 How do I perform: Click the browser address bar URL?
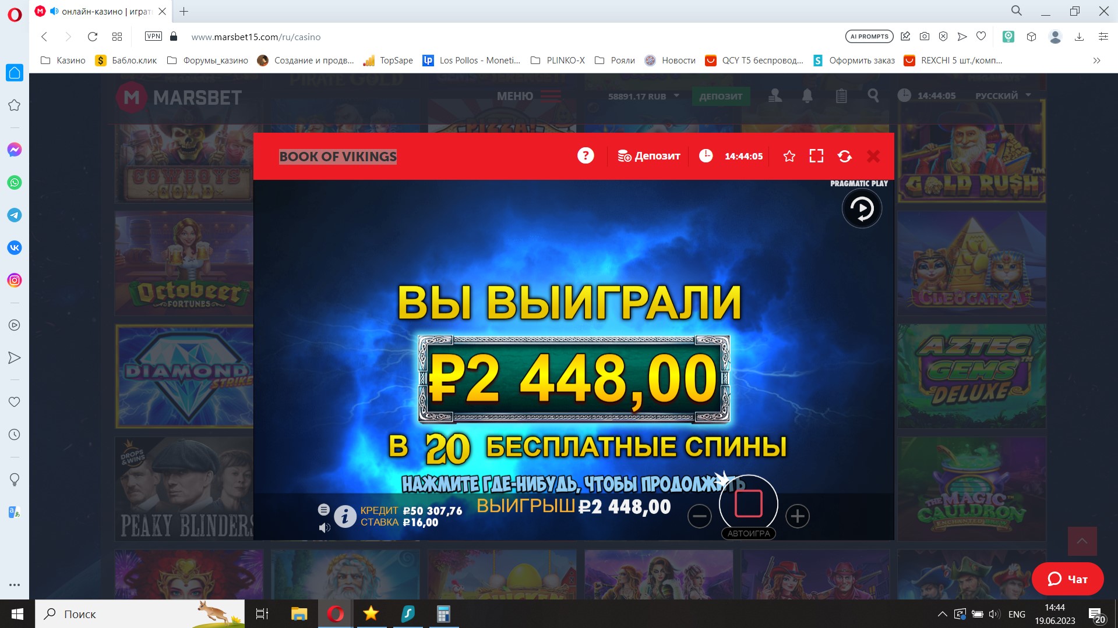click(x=256, y=37)
